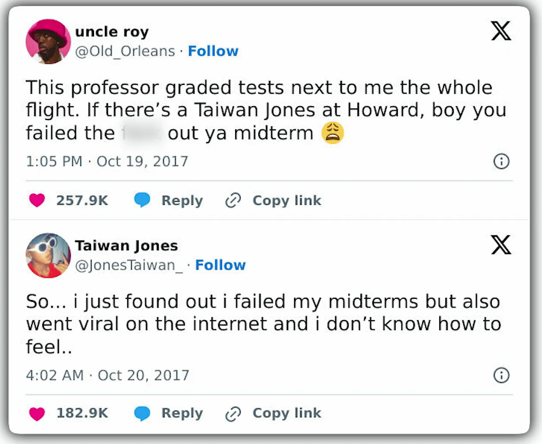This screenshot has width=542, height=444.
Task: Click the 4:02 AM Oct 20, 2017 timestamp
Action: pyautogui.click(x=108, y=375)
